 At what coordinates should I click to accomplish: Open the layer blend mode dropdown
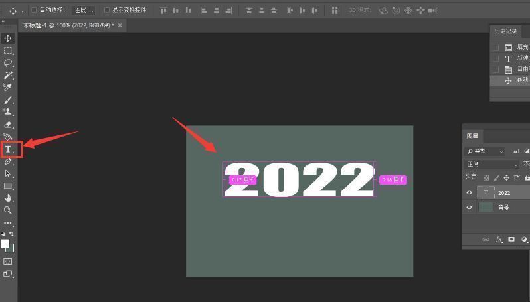[491, 164]
